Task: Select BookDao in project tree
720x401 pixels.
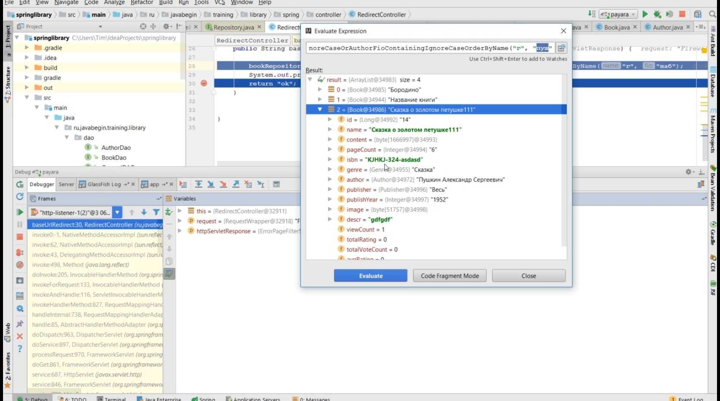Action: (114, 158)
